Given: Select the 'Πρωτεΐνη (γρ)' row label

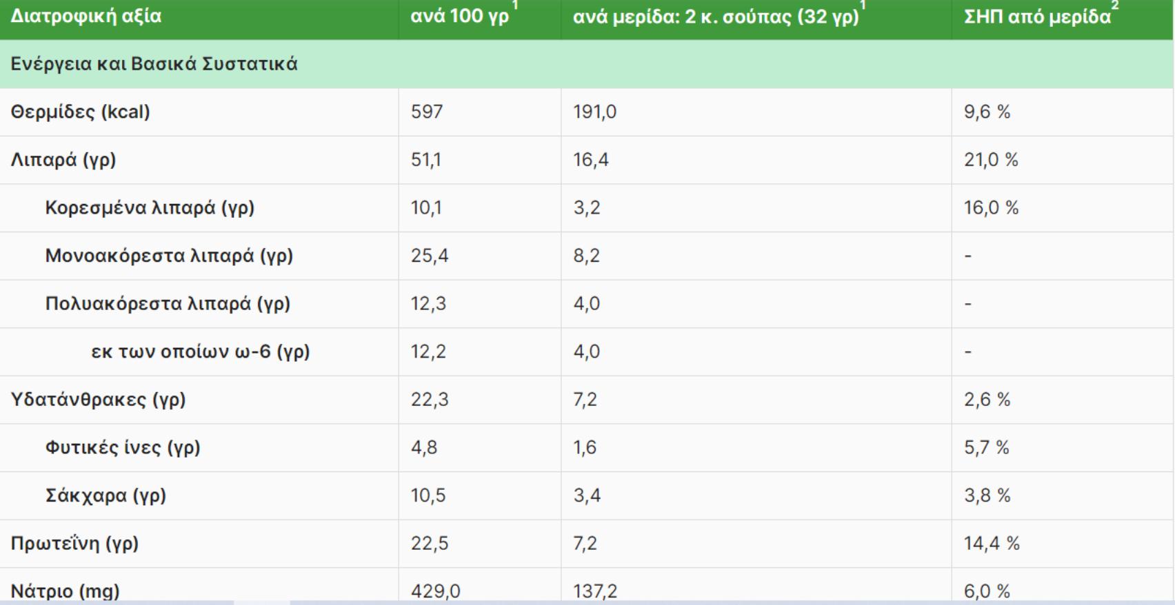Looking at the screenshot, I should (74, 544).
